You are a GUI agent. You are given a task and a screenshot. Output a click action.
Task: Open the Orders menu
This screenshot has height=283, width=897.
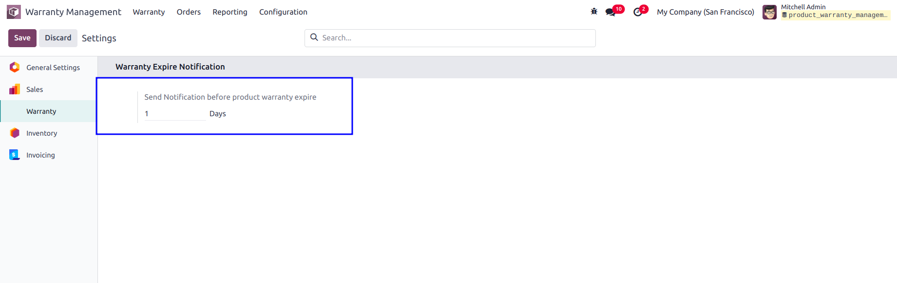[x=189, y=12]
